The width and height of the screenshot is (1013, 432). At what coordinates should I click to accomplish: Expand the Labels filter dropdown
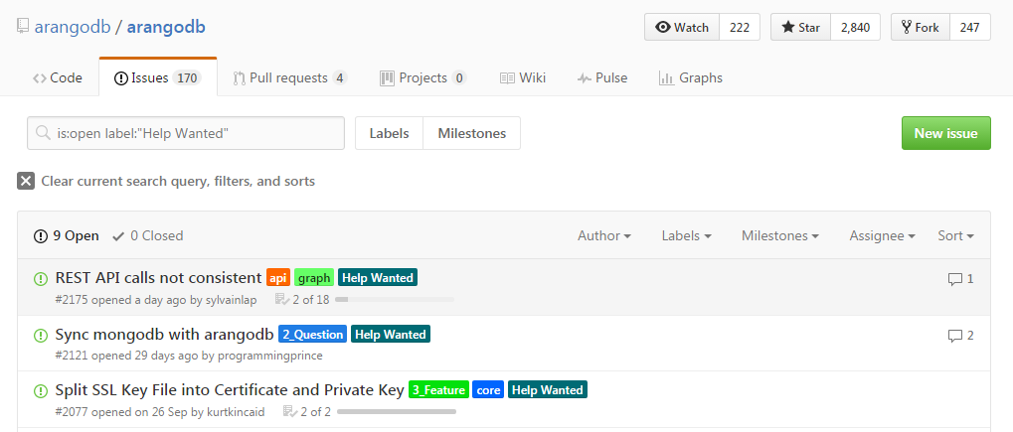click(686, 235)
